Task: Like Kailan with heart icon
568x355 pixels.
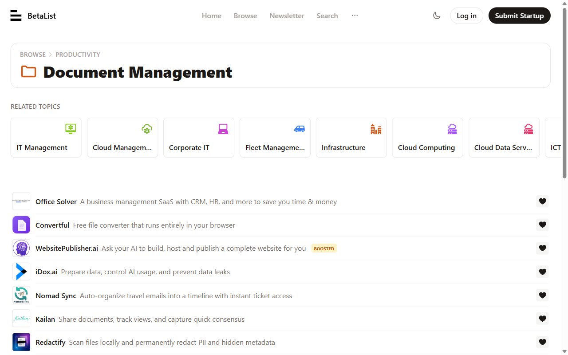Action: [542, 319]
